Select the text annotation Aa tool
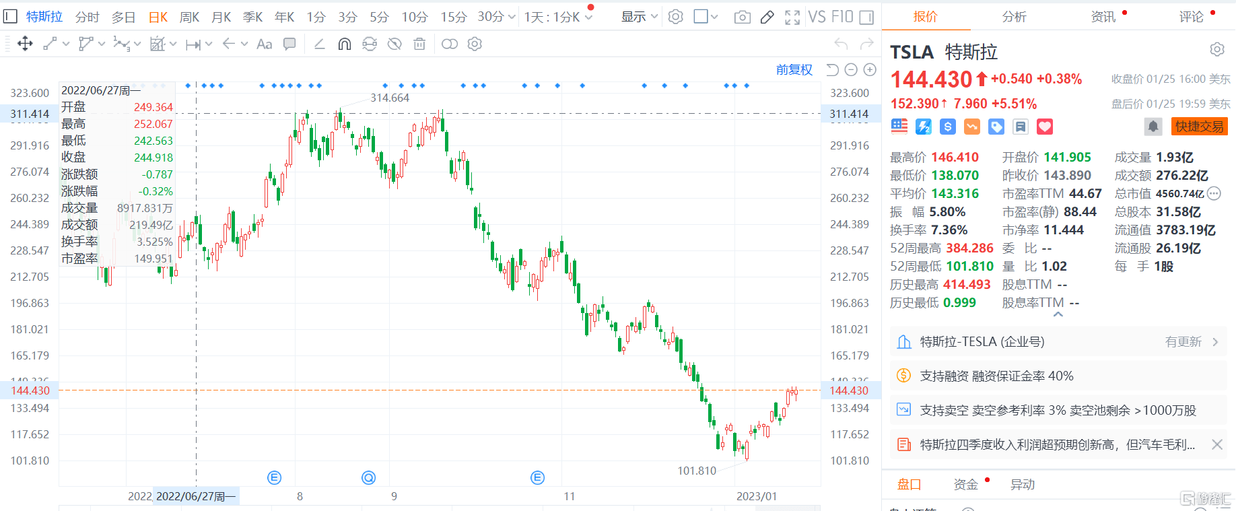1236x511 pixels. (265, 44)
